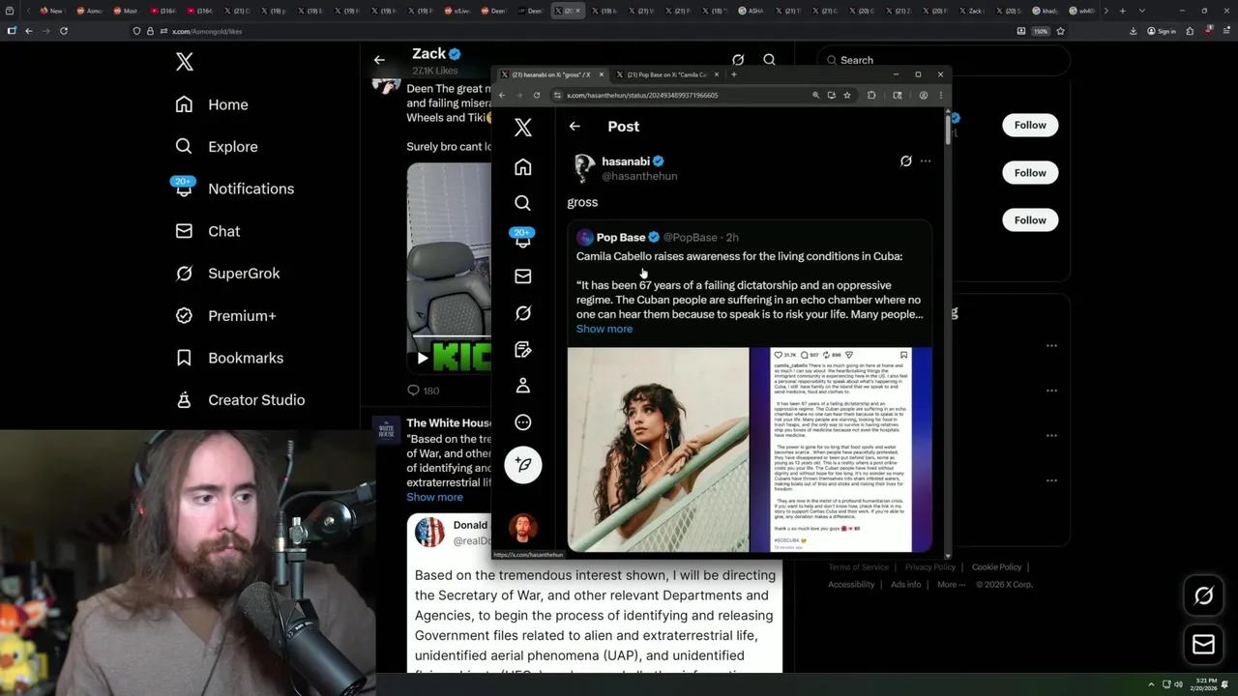Click extensions puzzle icon in popup toolbar
Screen dimensions: 1238x696
coord(871,95)
